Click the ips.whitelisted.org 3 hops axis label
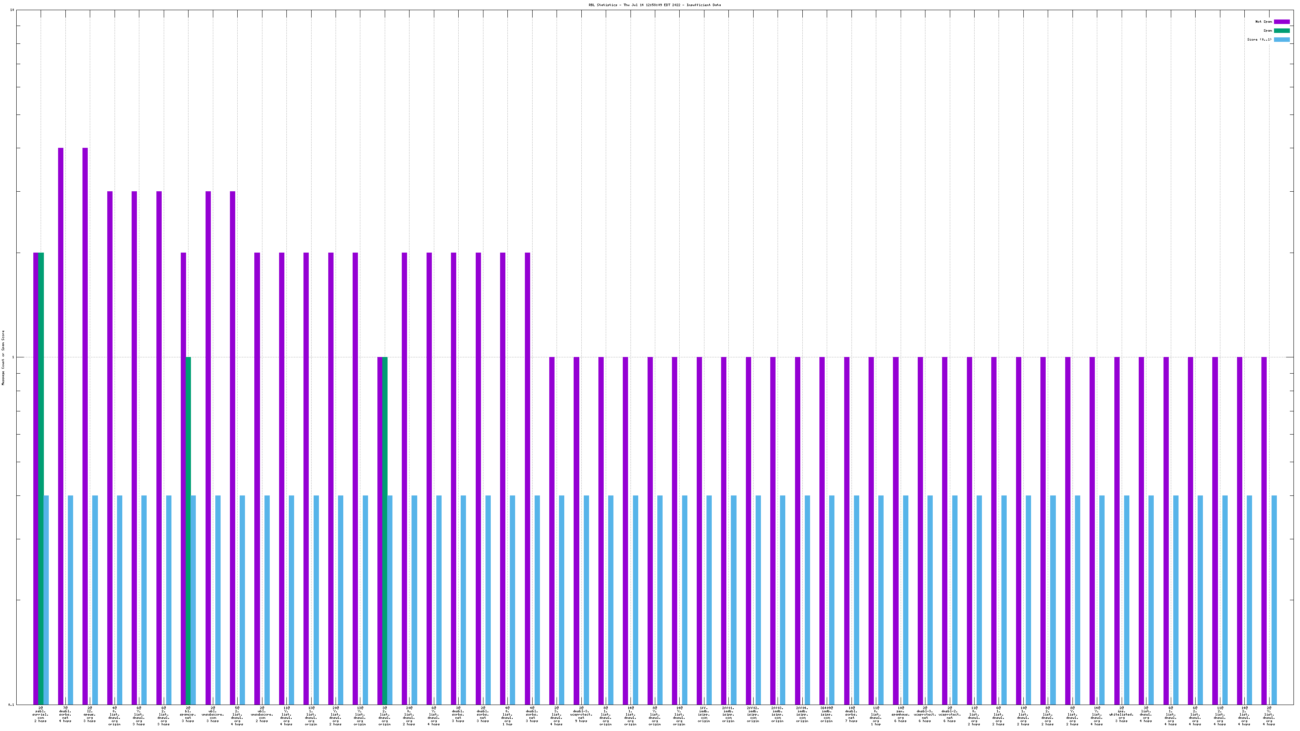The image size is (1300, 731). [x=1121, y=715]
